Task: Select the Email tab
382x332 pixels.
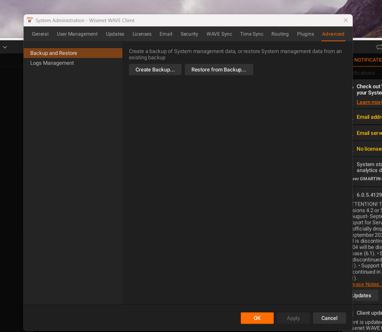Action: point(166,34)
